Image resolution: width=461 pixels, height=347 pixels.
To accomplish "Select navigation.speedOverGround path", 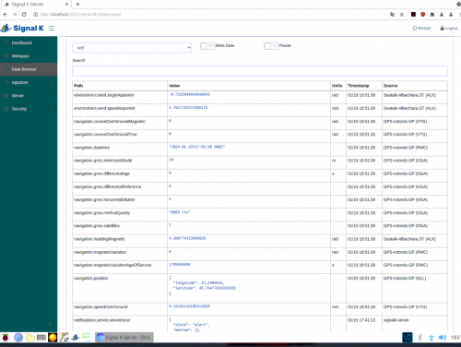I will point(100,307).
